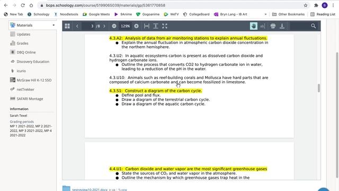Select the text selection tool

tap(263, 26)
